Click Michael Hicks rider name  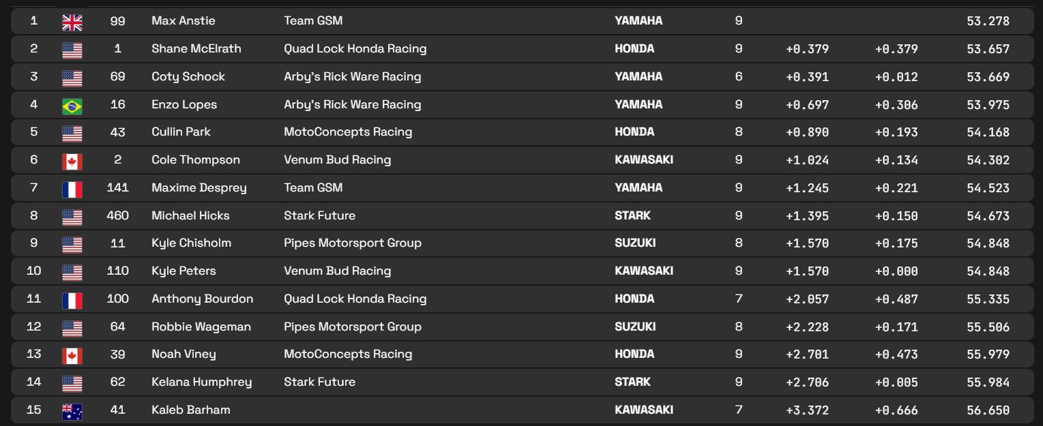(190, 215)
